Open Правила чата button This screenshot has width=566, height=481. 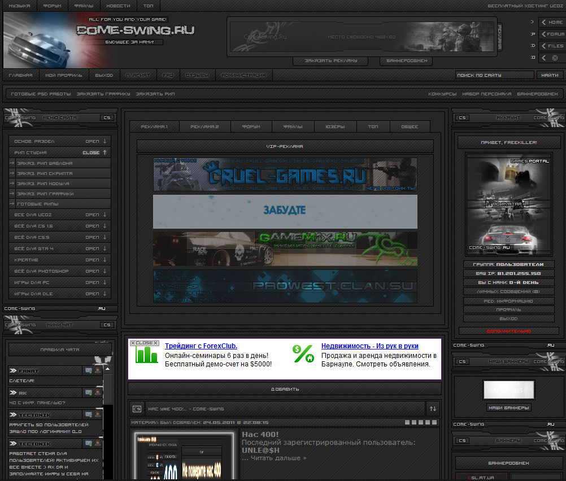(60, 349)
